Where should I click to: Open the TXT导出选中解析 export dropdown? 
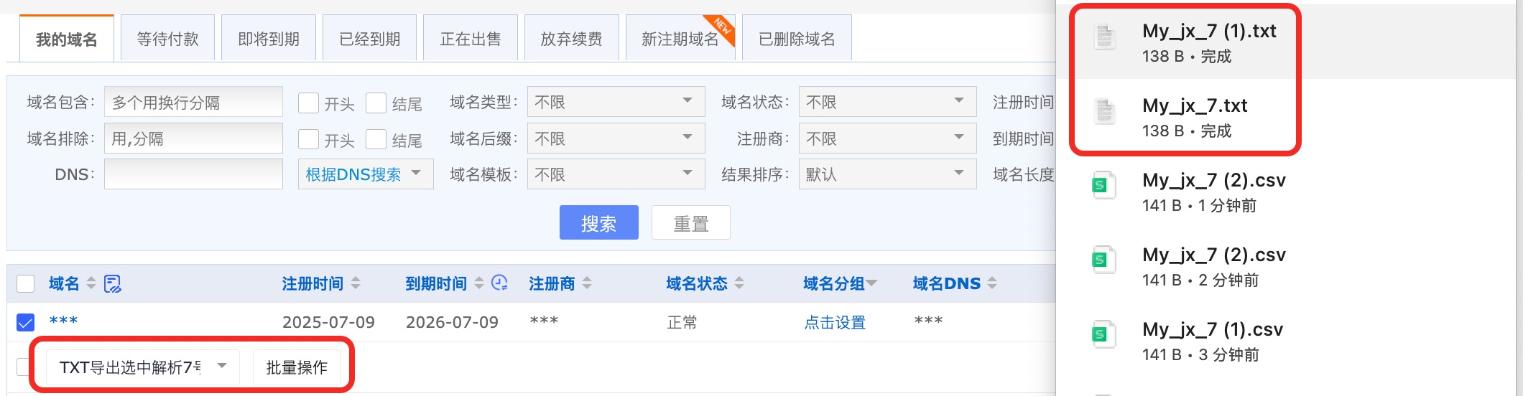pyautogui.click(x=142, y=367)
